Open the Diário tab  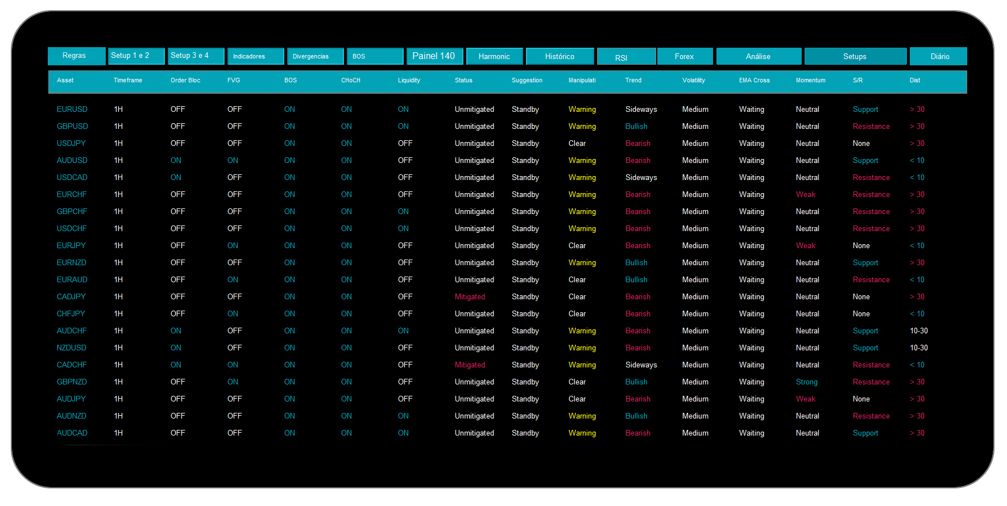[938, 56]
